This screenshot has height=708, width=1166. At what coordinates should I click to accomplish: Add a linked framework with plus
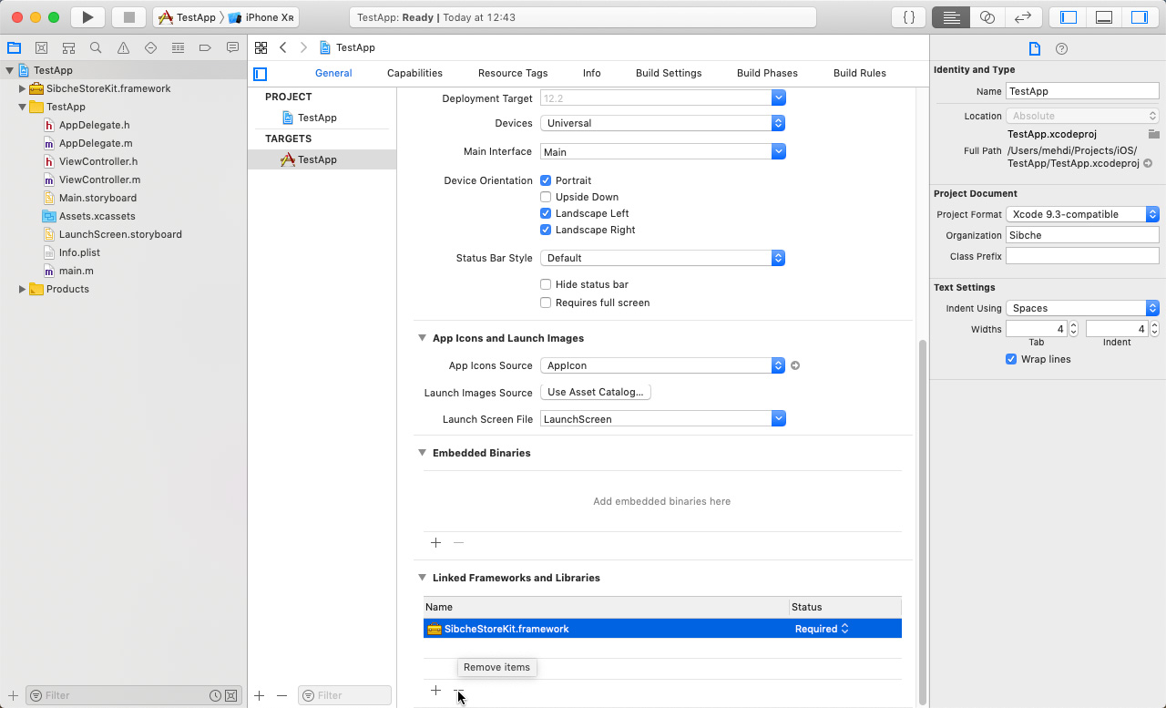(x=435, y=692)
